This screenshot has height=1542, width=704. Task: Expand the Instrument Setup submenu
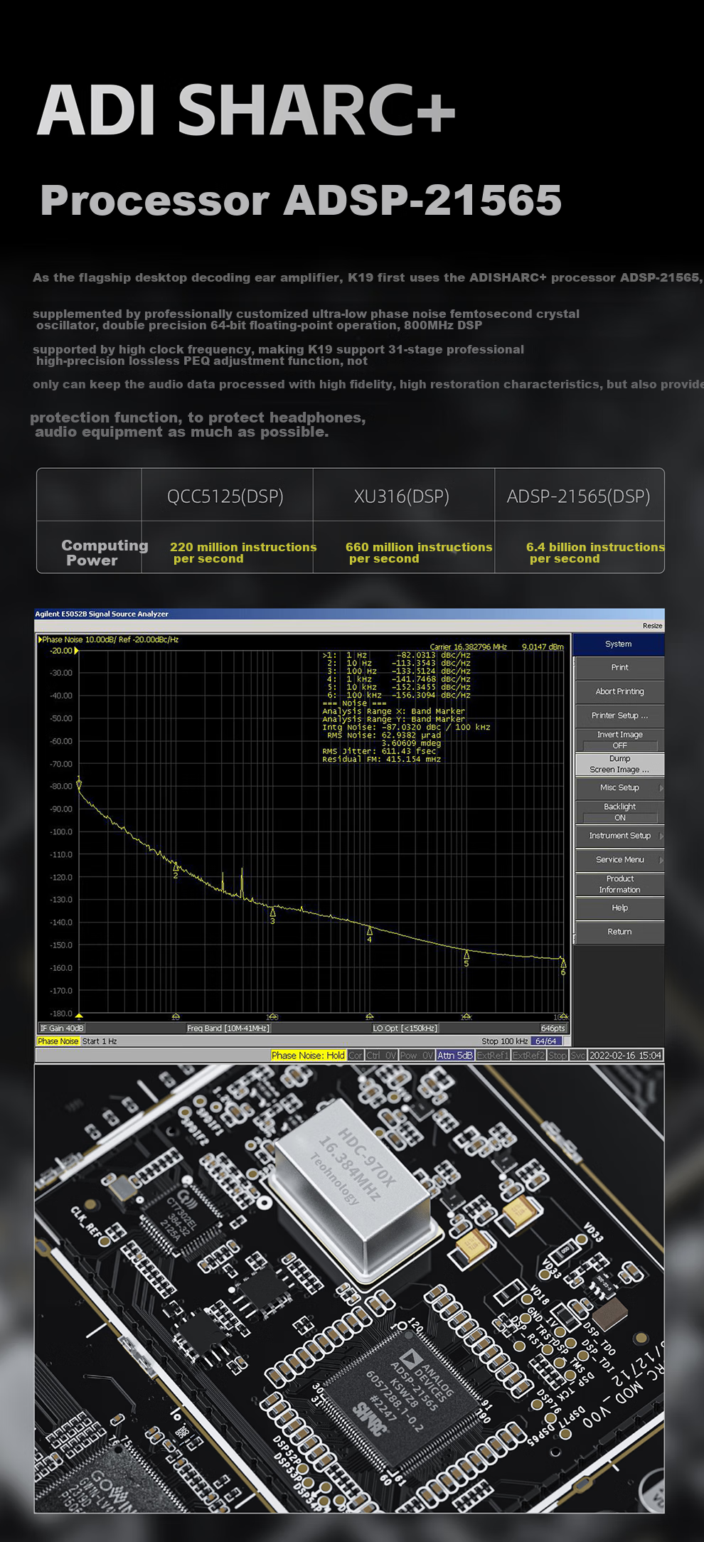[619, 836]
